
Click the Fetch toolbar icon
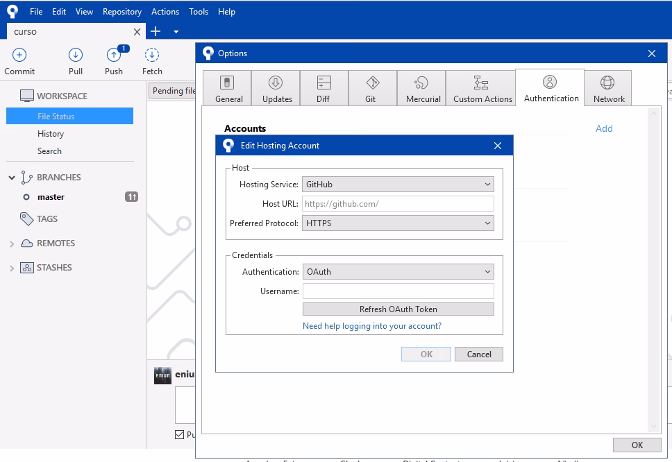click(152, 55)
